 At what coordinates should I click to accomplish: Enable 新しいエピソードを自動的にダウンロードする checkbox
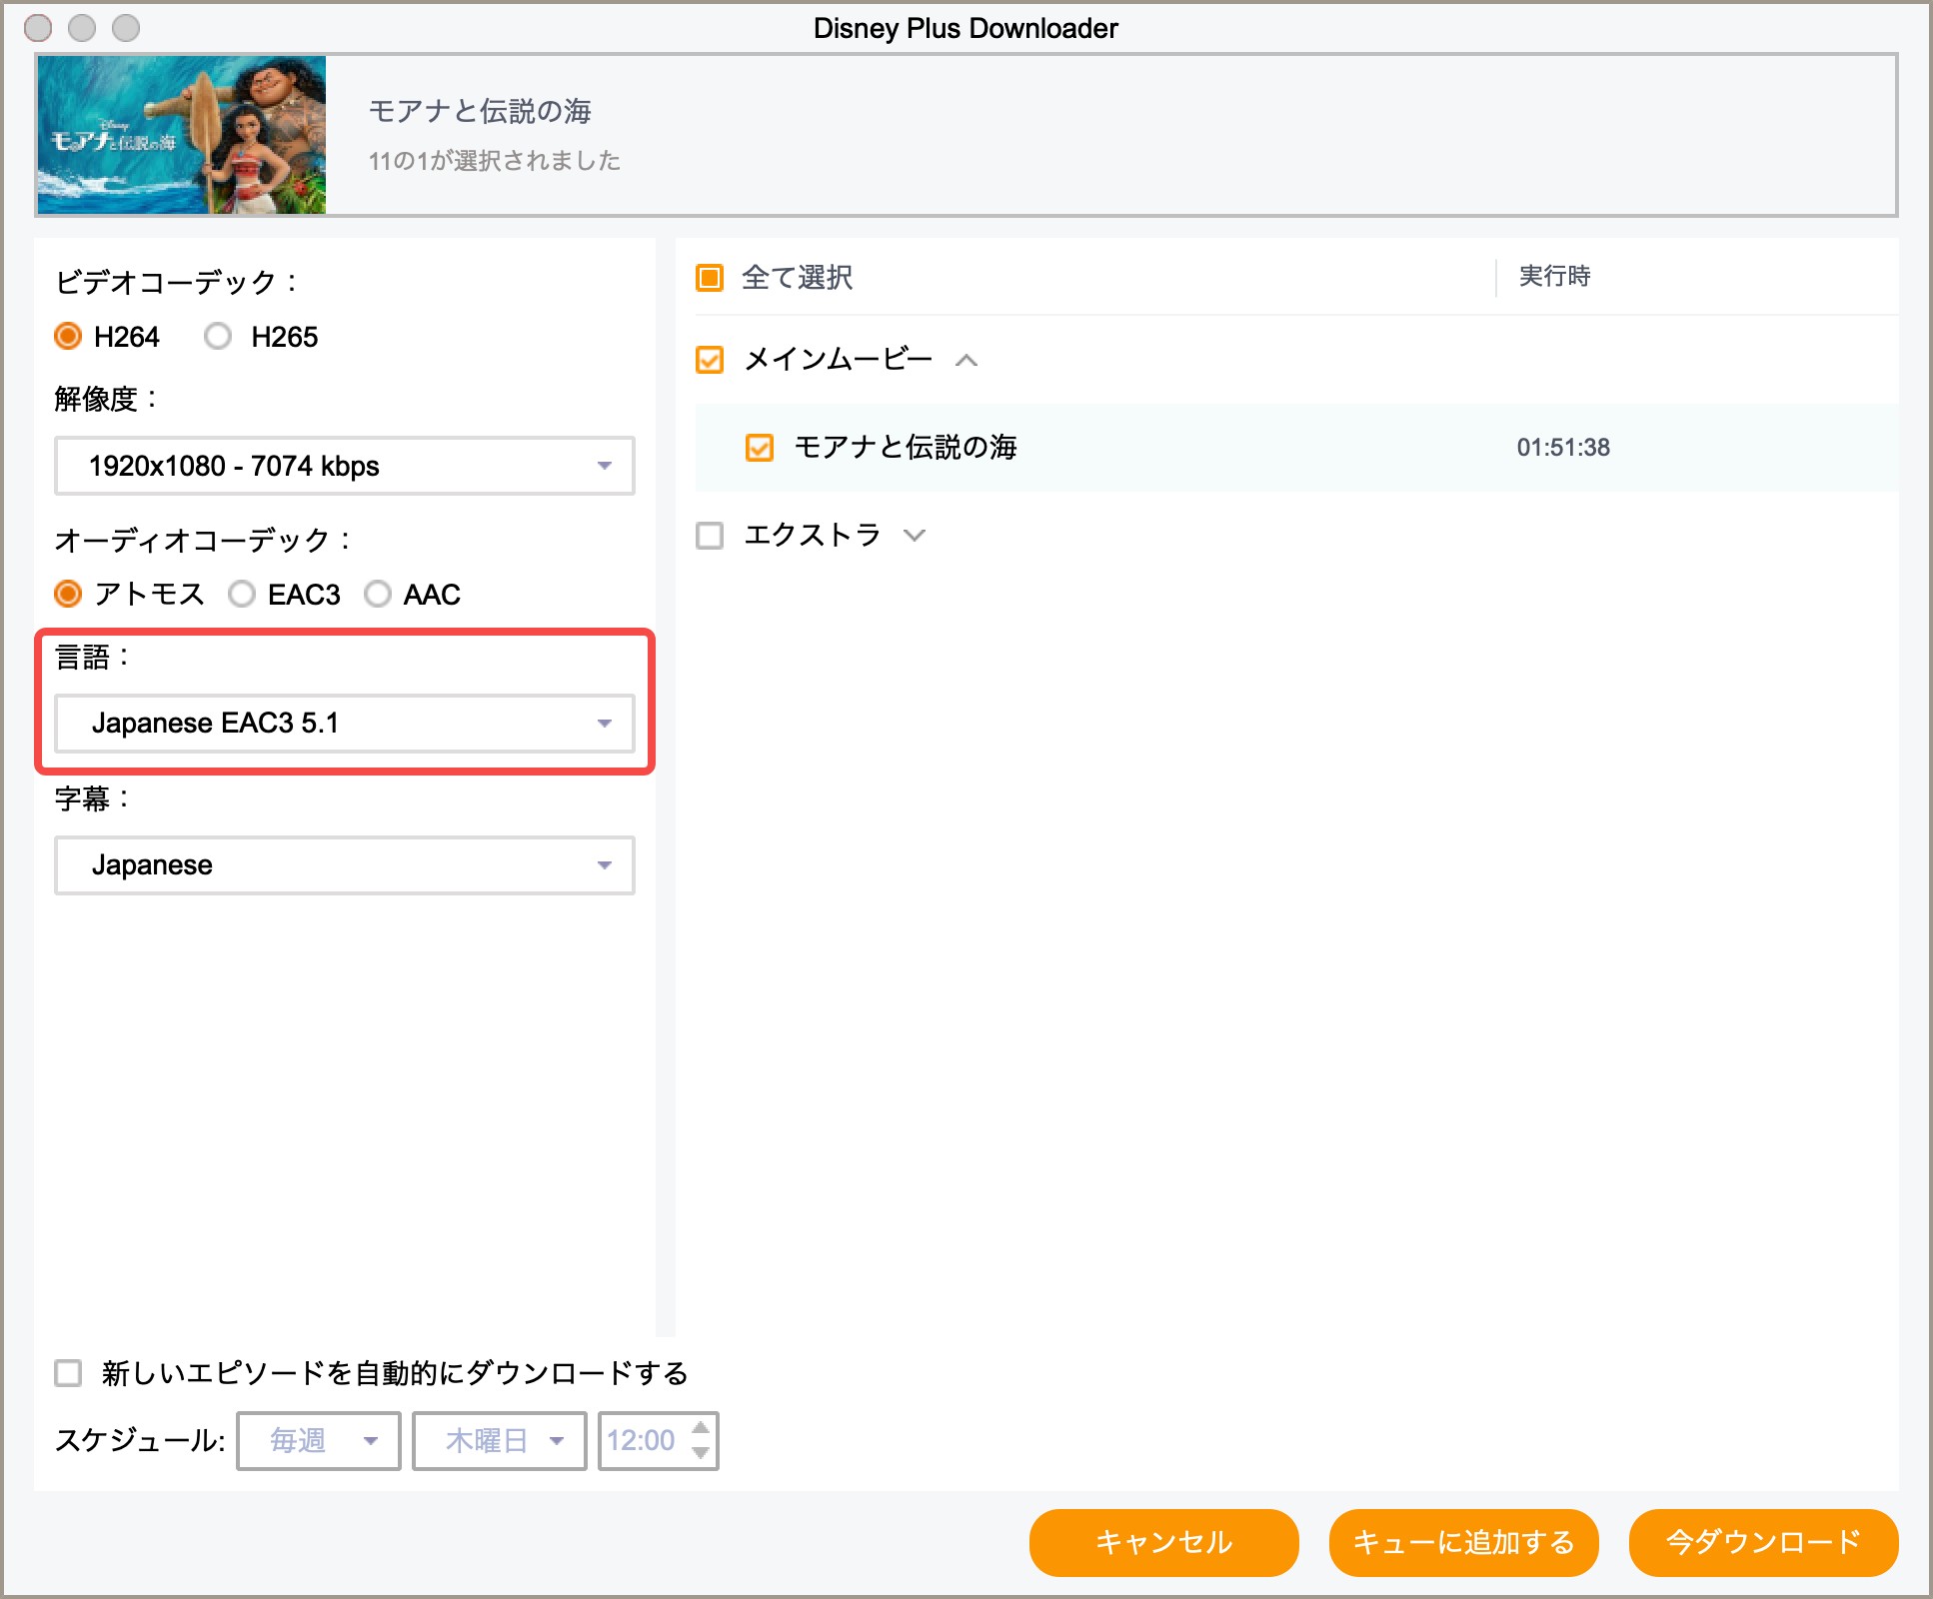(68, 1373)
